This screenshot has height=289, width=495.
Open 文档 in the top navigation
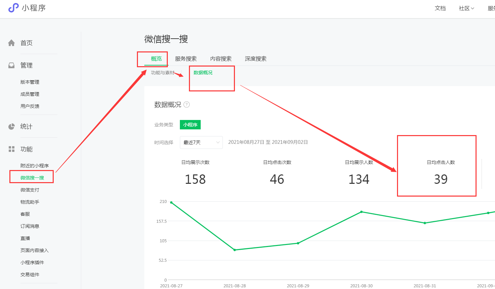point(440,8)
